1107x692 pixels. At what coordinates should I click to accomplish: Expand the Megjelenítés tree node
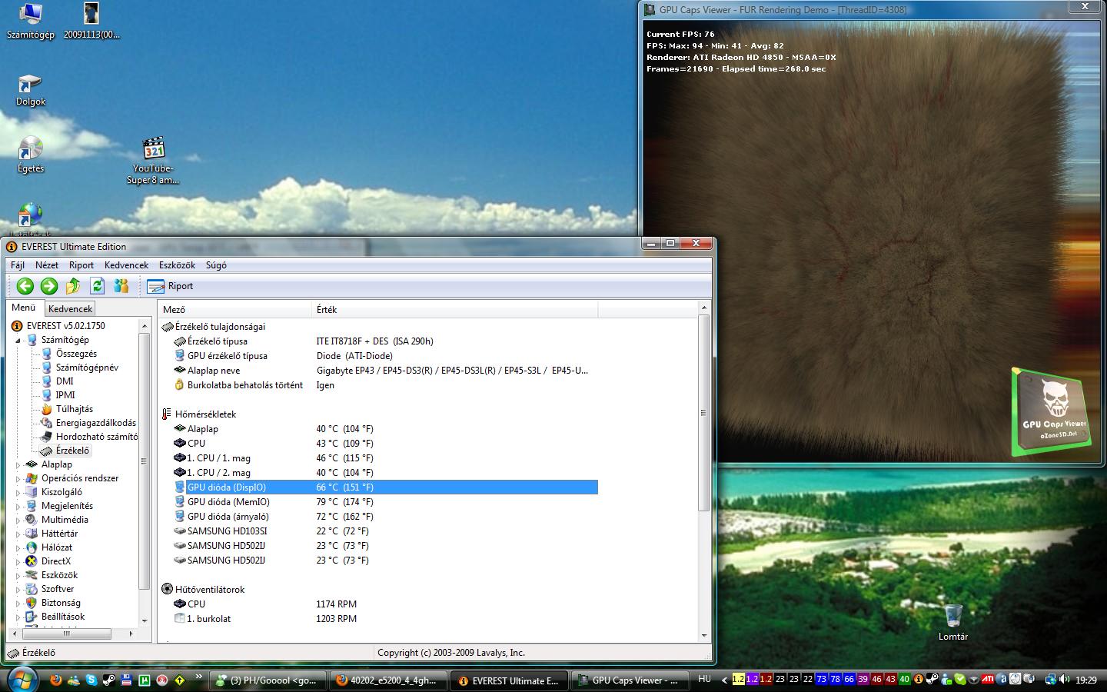tap(18, 506)
